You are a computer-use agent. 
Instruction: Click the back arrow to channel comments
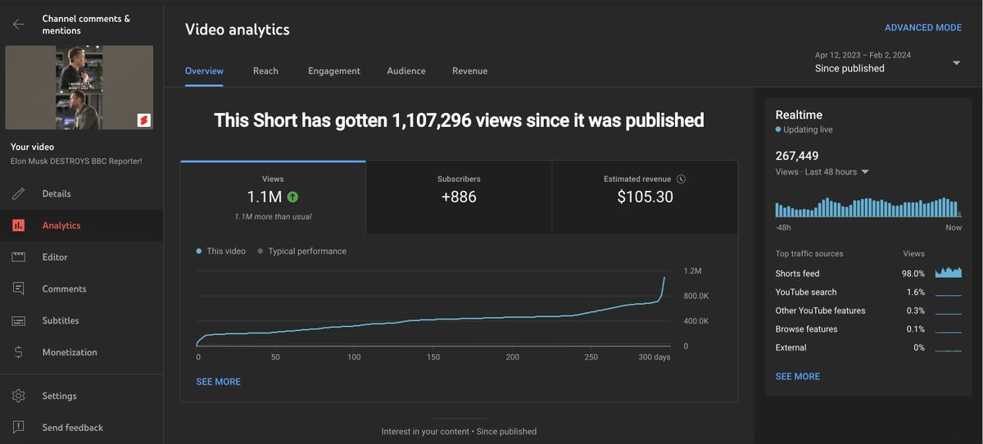pos(19,25)
